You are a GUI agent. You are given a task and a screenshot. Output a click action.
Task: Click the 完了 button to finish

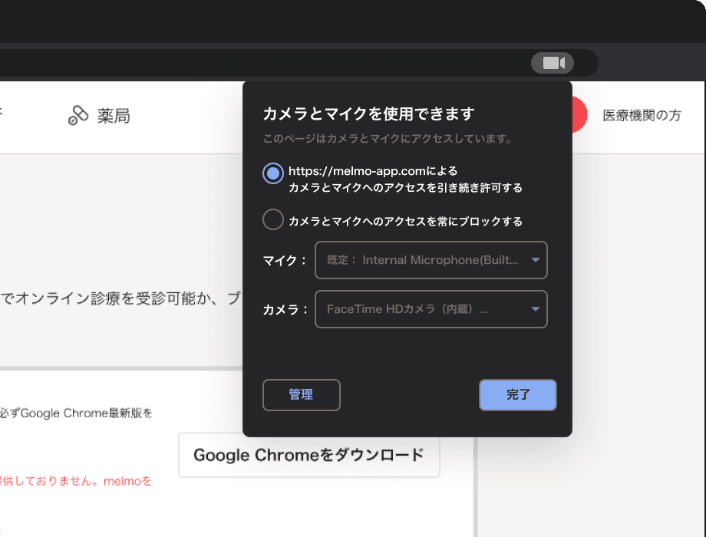coord(517,394)
